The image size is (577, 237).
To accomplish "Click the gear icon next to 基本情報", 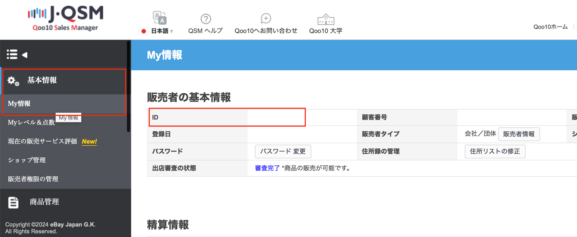I will [13, 81].
